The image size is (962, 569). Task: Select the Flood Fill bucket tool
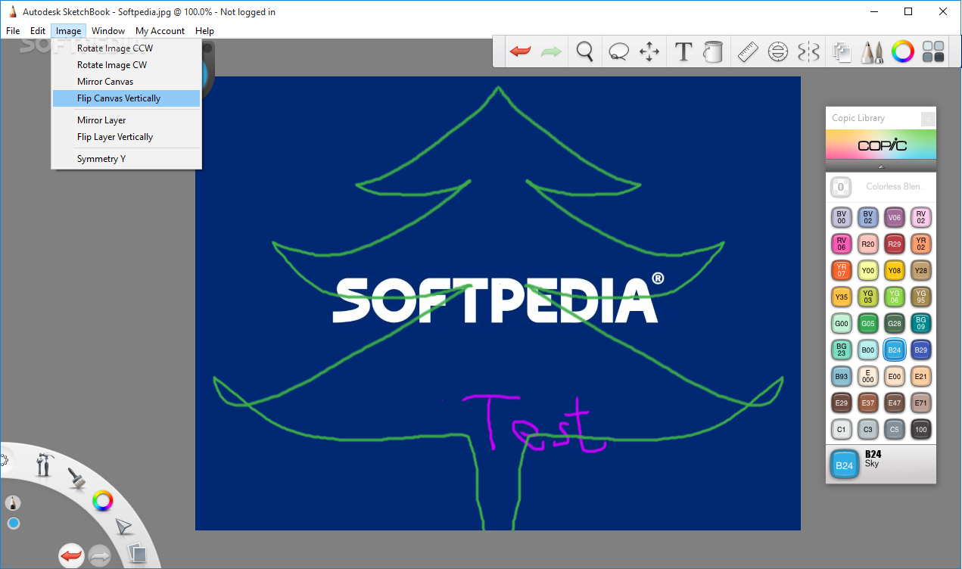[713, 51]
